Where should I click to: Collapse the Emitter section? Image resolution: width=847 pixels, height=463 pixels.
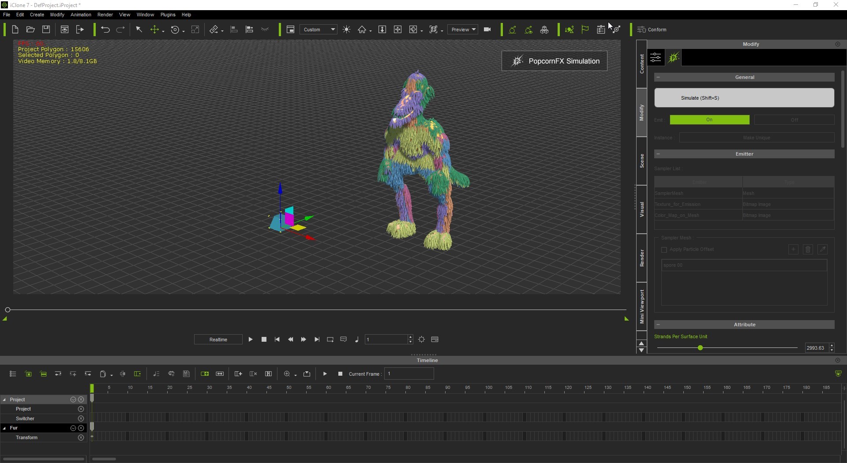pos(658,154)
